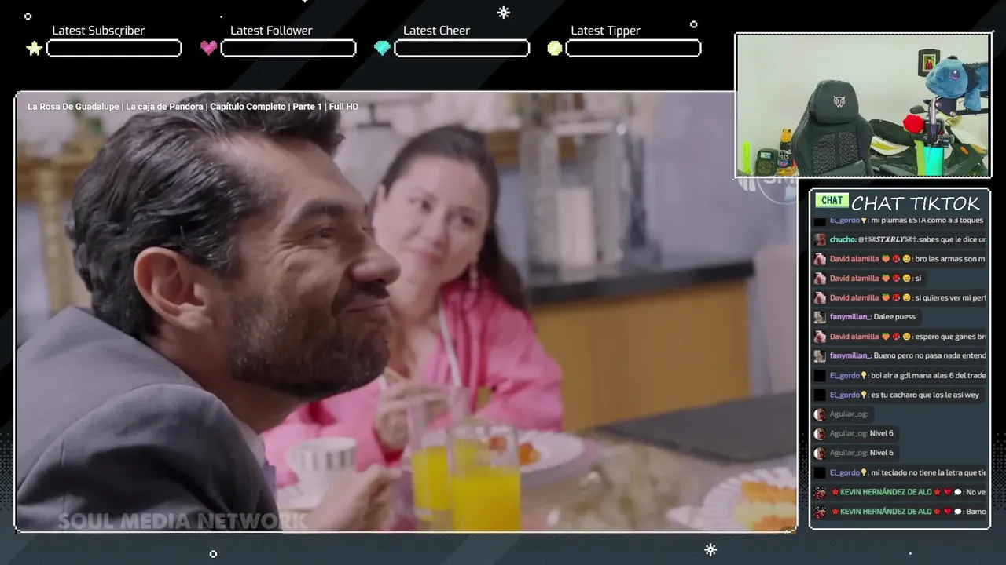Screen dimensions: 1006x565
Task: Open the webcam feed thumbnail
Action: [862, 105]
